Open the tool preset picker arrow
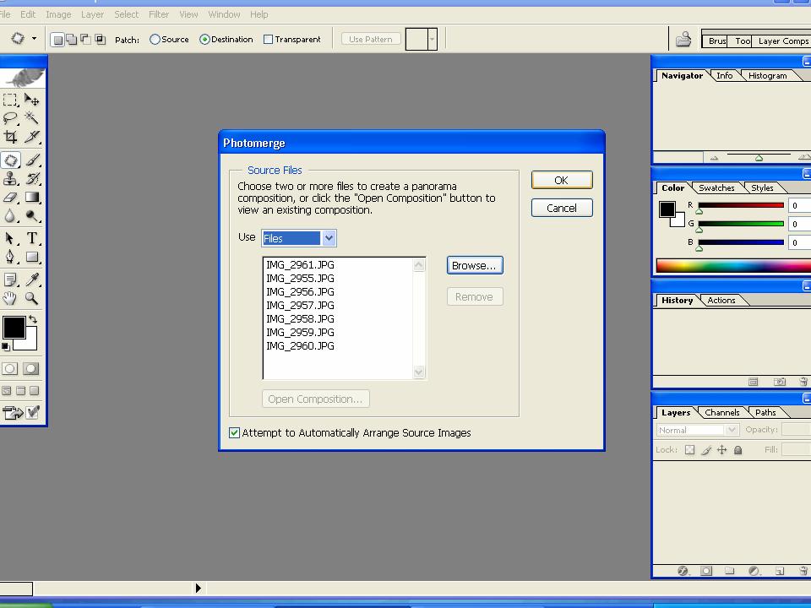This screenshot has width=811, height=608. coord(34,39)
